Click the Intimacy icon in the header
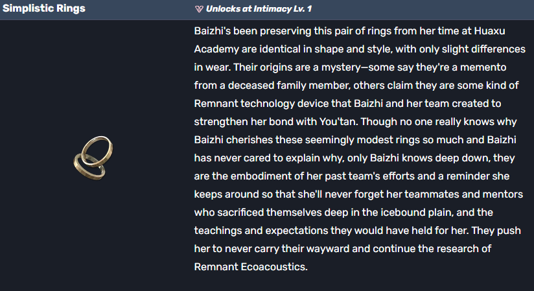The image size is (534, 291). [199, 10]
